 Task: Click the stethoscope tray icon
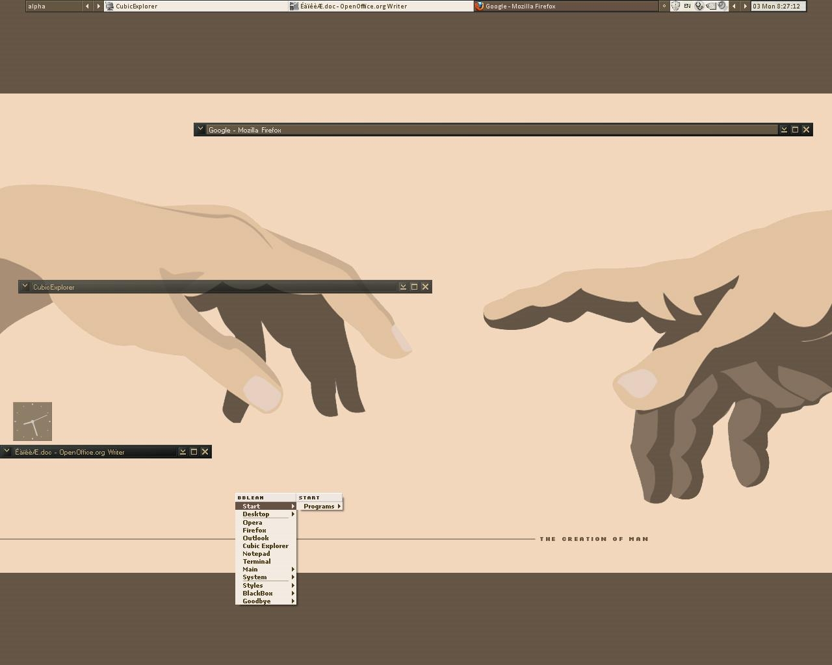pos(699,6)
